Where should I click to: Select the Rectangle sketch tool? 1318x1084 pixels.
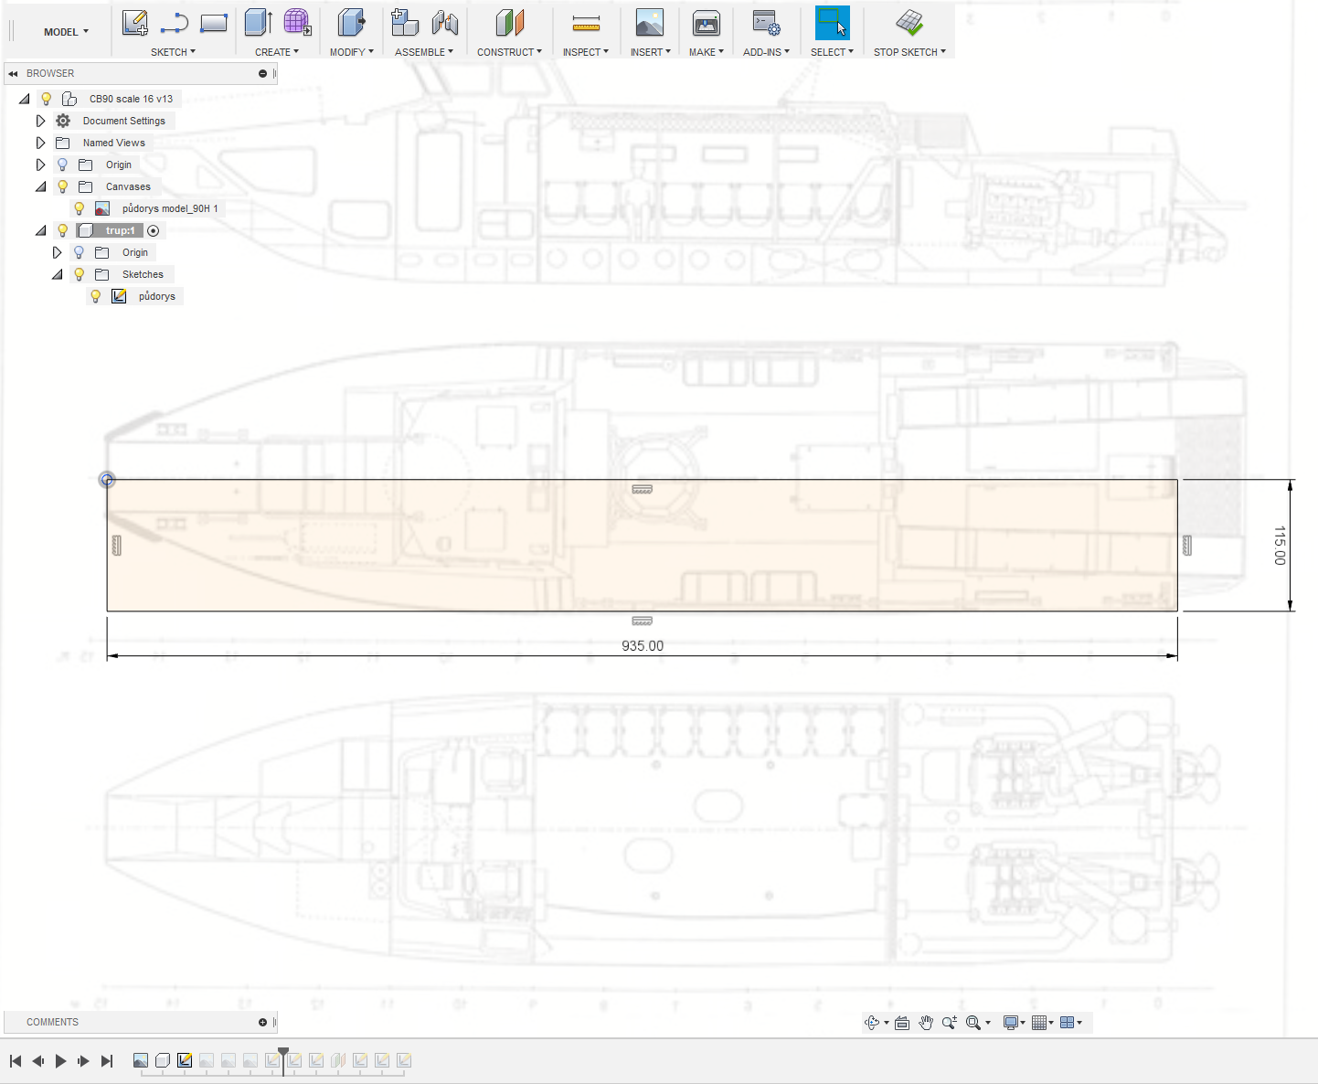pyautogui.click(x=214, y=23)
